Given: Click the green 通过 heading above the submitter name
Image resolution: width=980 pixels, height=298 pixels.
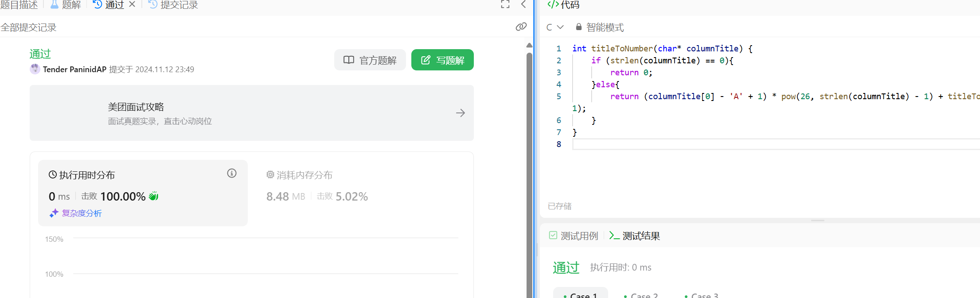Looking at the screenshot, I should click(40, 54).
